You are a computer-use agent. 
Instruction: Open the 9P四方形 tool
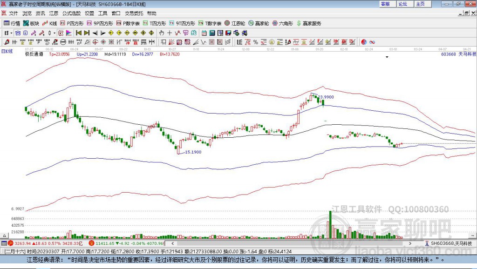tap(100, 23)
